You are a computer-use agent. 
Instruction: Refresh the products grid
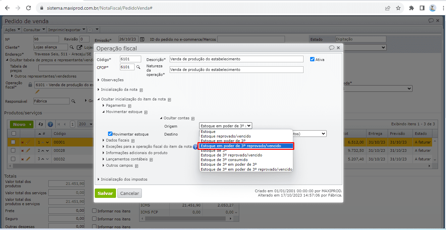(41, 124)
